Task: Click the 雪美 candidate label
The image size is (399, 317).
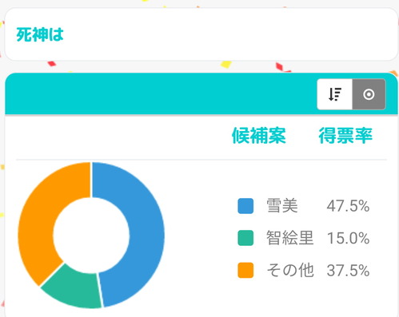Action: point(282,206)
